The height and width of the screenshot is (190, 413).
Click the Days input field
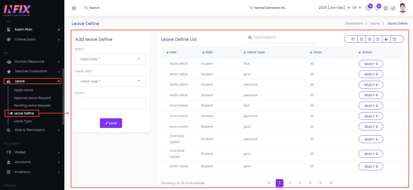tap(111, 103)
